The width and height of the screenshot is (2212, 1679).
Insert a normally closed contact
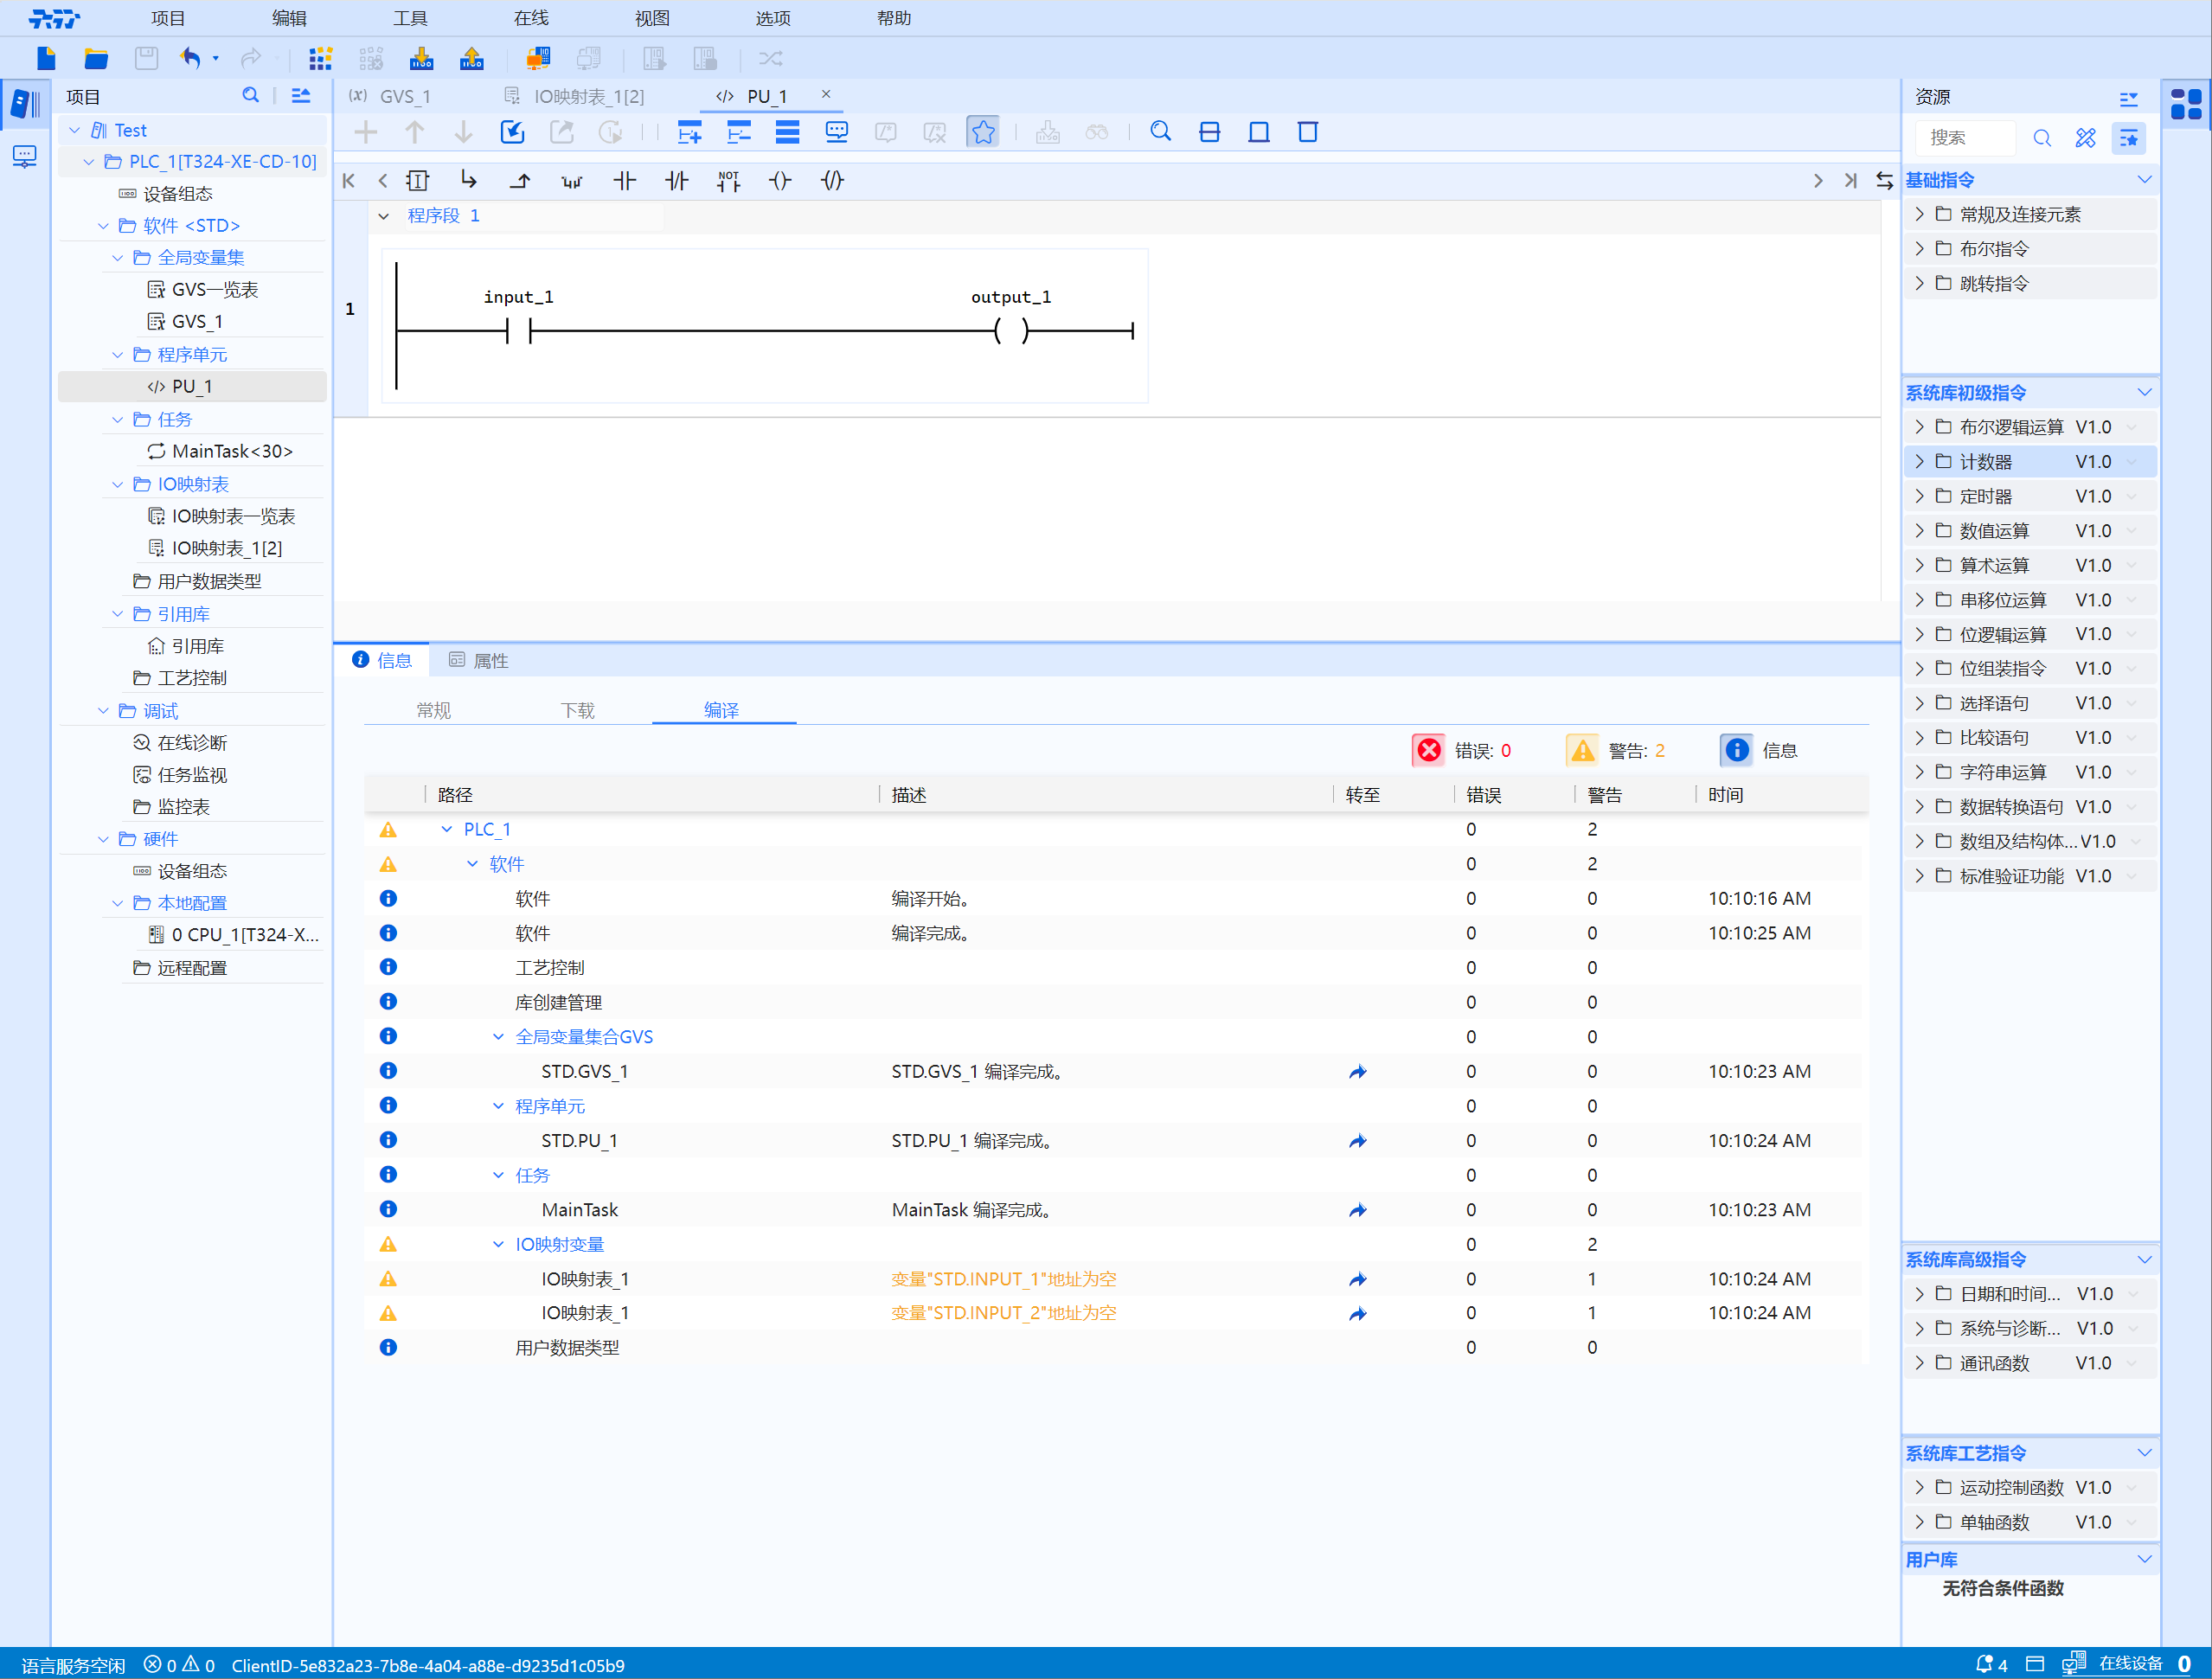pyautogui.click(x=676, y=181)
